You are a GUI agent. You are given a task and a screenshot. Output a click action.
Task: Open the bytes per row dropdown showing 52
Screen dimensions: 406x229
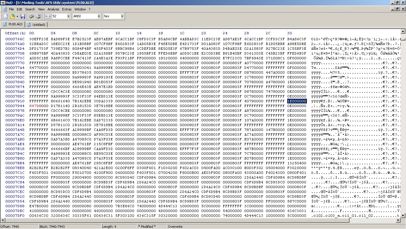68,16
